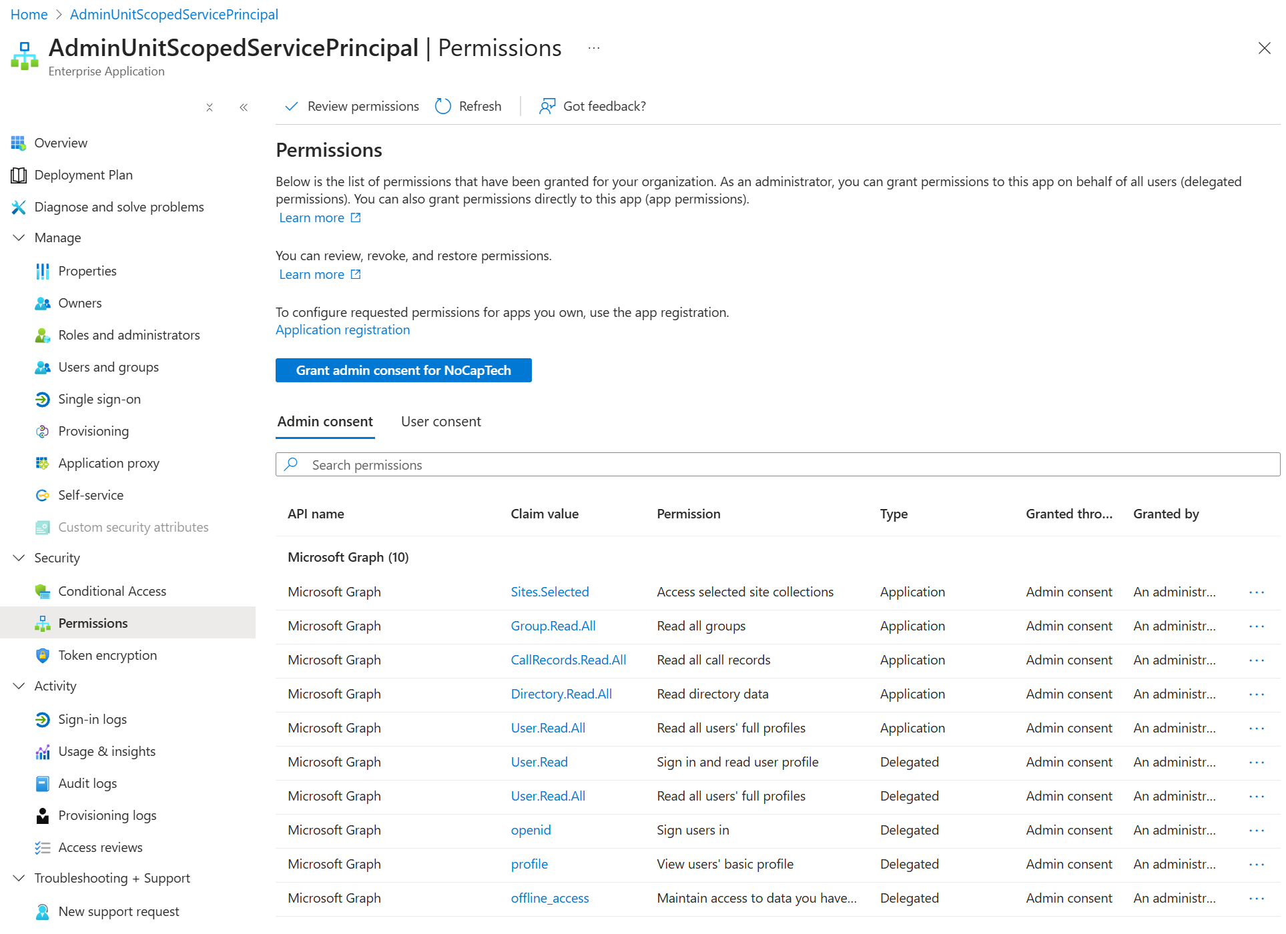Screen dimensions: 1286x934
Task: Open row menu for Group.Read.All permission
Action: tap(1257, 626)
